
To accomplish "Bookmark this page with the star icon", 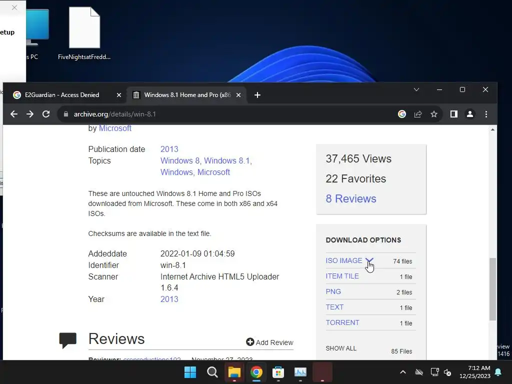I will click(433, 114).
